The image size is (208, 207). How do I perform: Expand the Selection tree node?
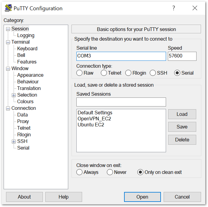point(14,95)
